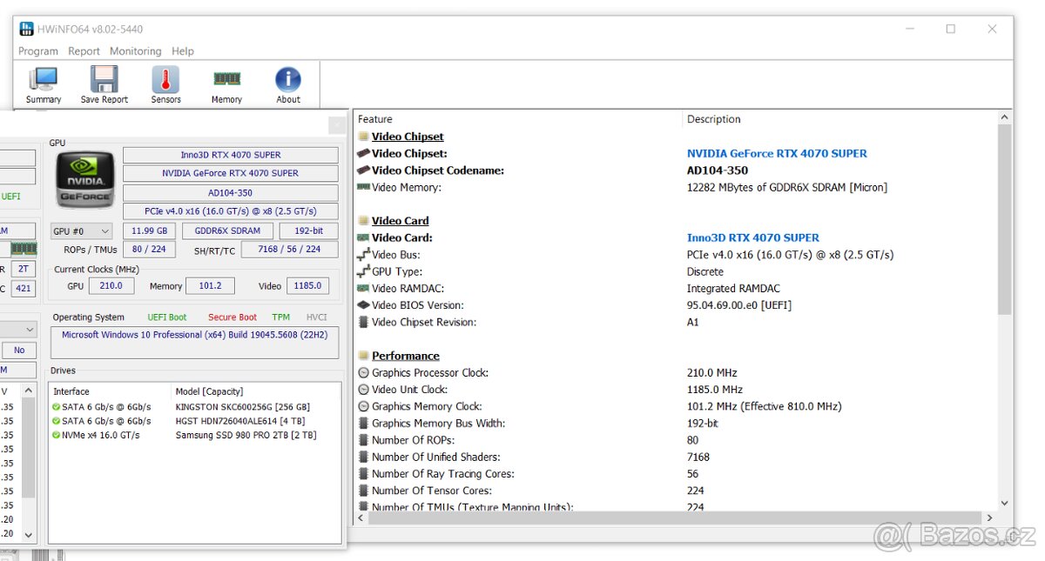1045x561 pixels.
Task: Open the Report menu
Action: pyautogui.click(x=84, y=51)
